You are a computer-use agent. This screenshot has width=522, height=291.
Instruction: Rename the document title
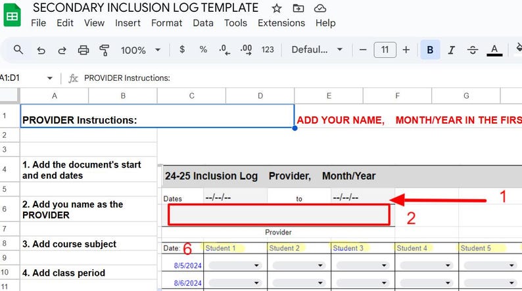point(145,8)
